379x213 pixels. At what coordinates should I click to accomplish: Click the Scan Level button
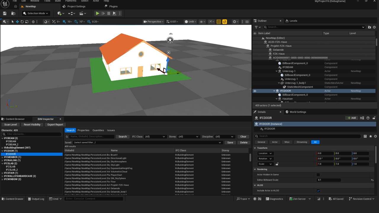(10, 125)
